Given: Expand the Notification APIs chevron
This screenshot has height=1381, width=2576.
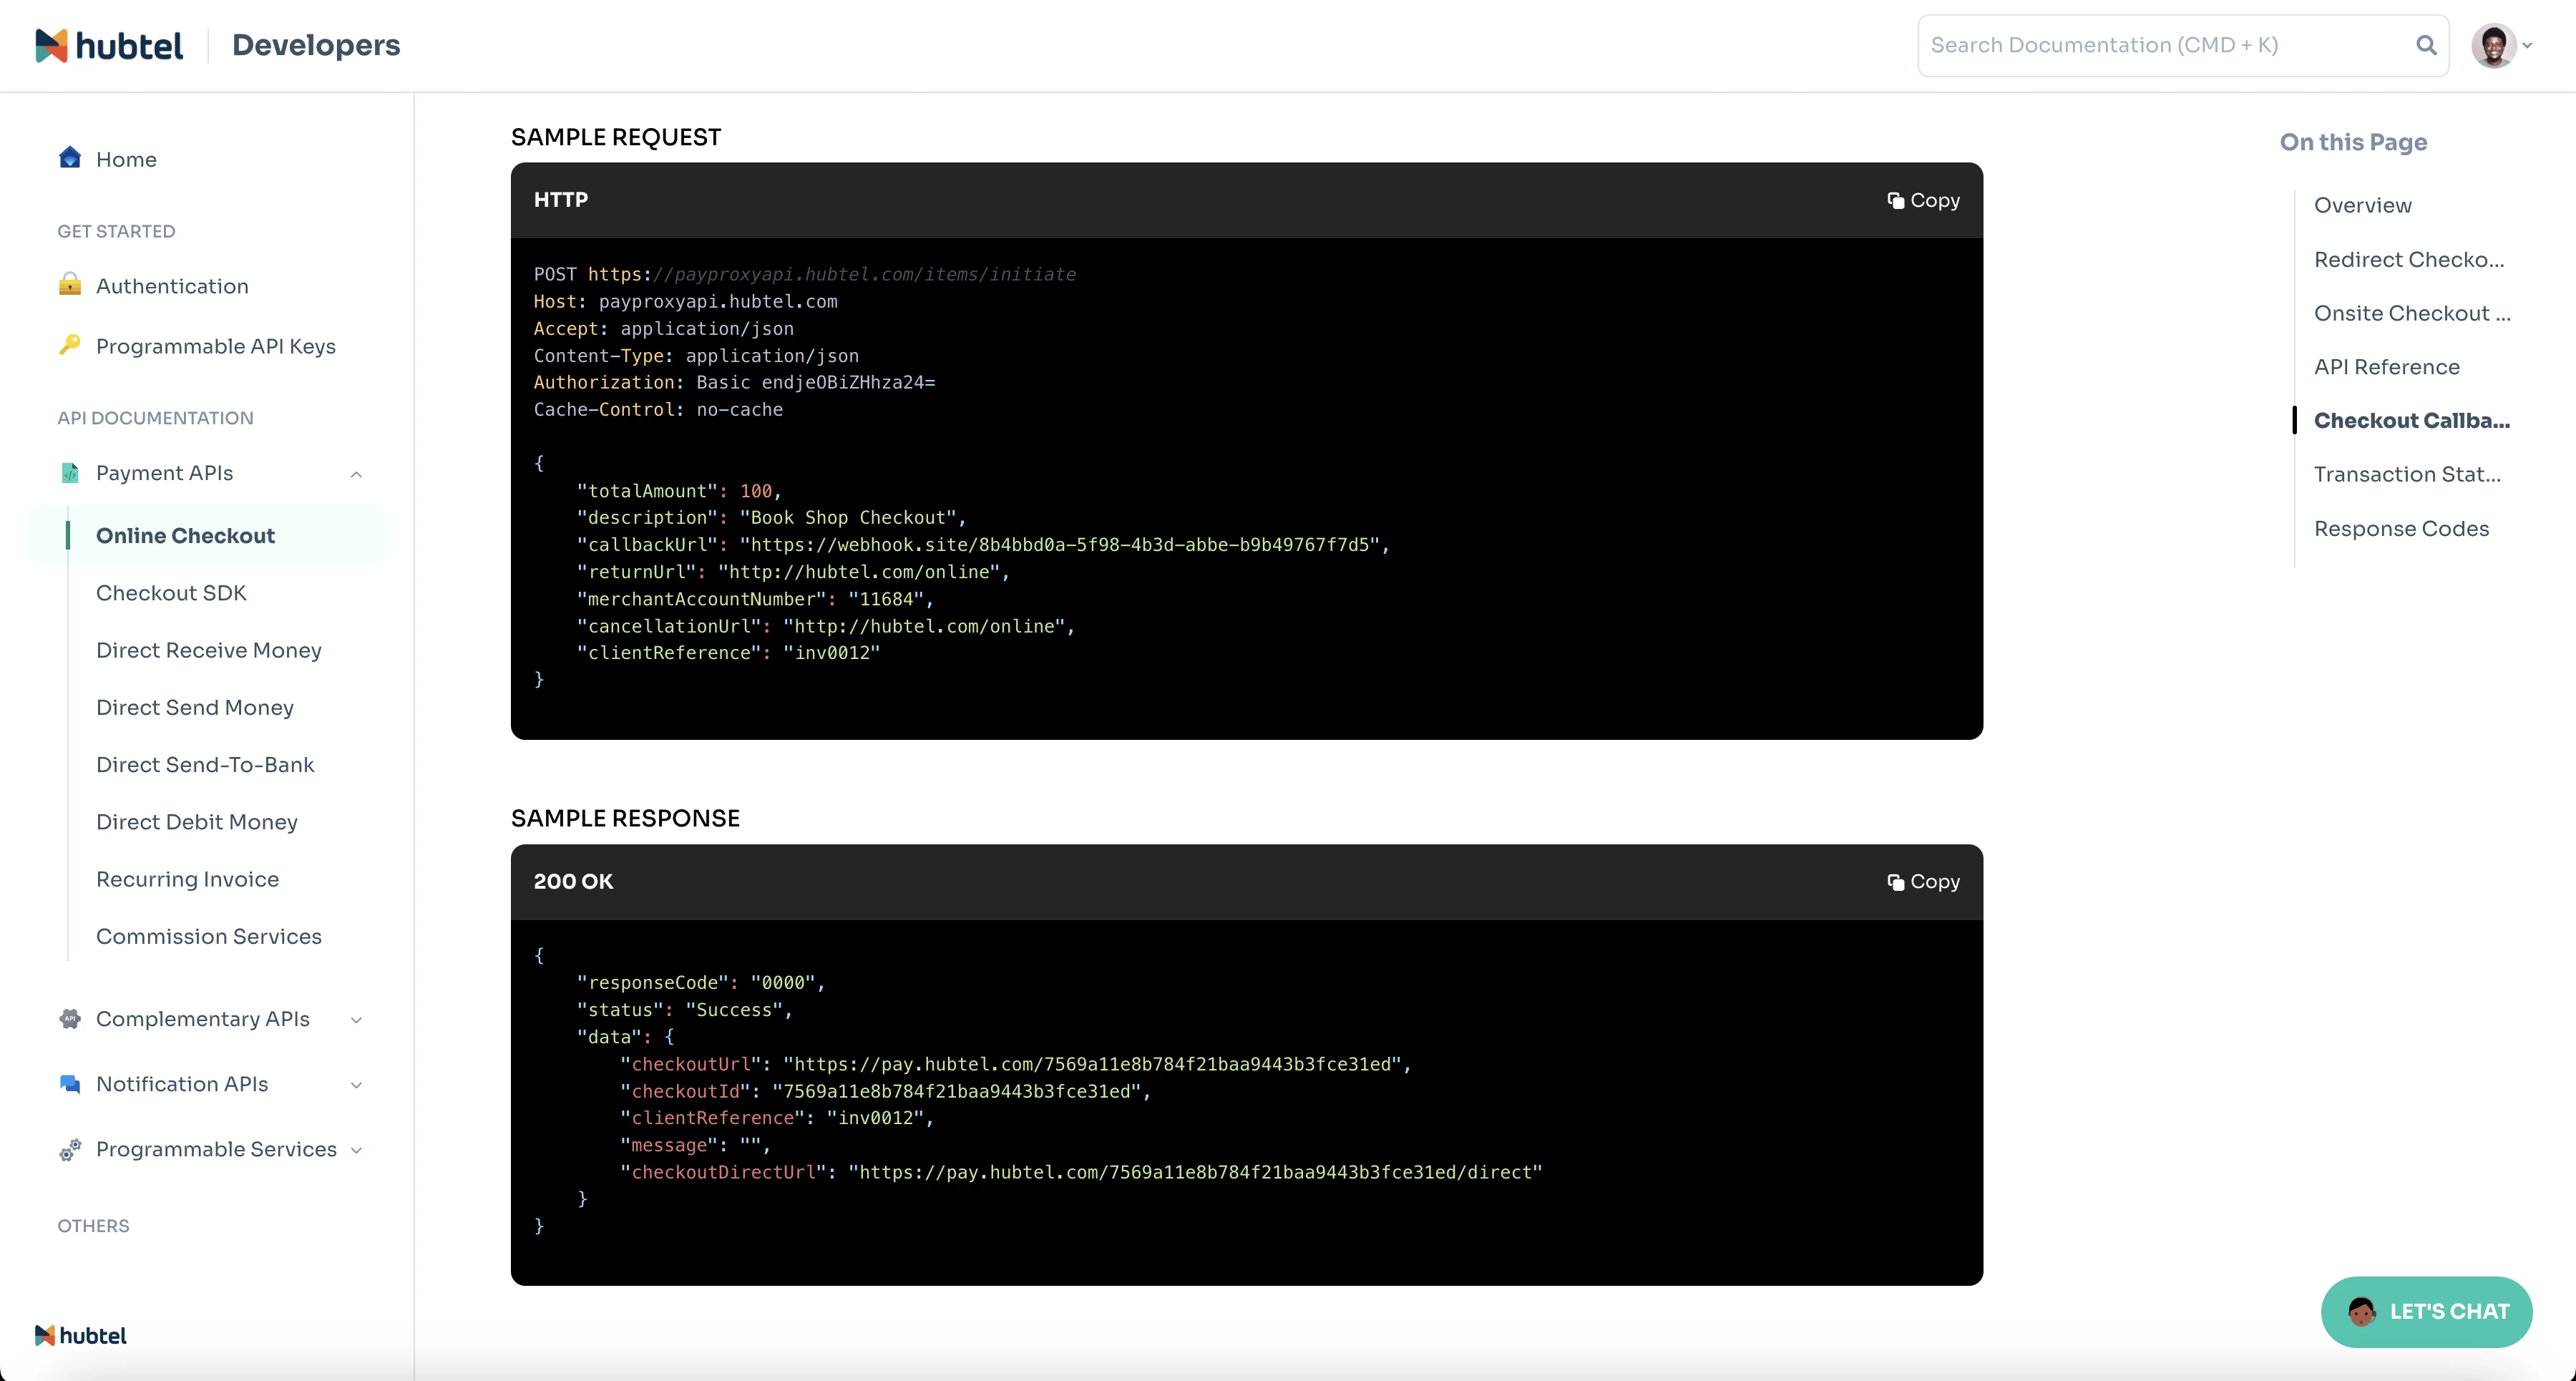Looking at the screenshot, I should click(x=356, y=1085).
